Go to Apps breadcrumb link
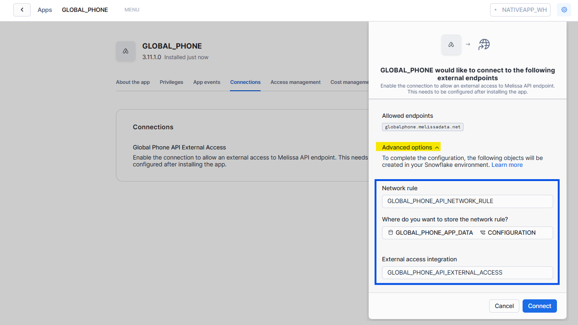 point(45,10)
